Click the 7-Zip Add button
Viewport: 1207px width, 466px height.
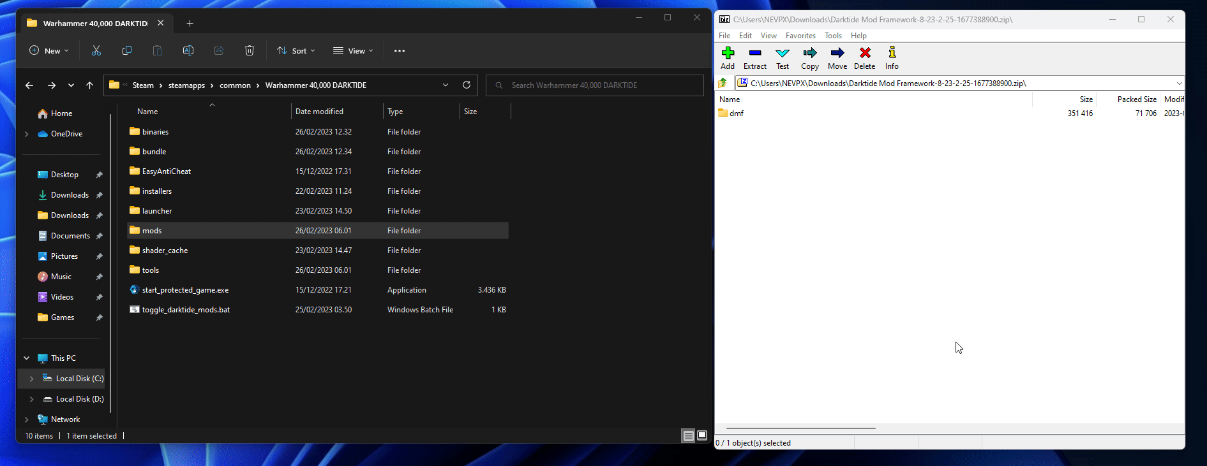[728, 57]
